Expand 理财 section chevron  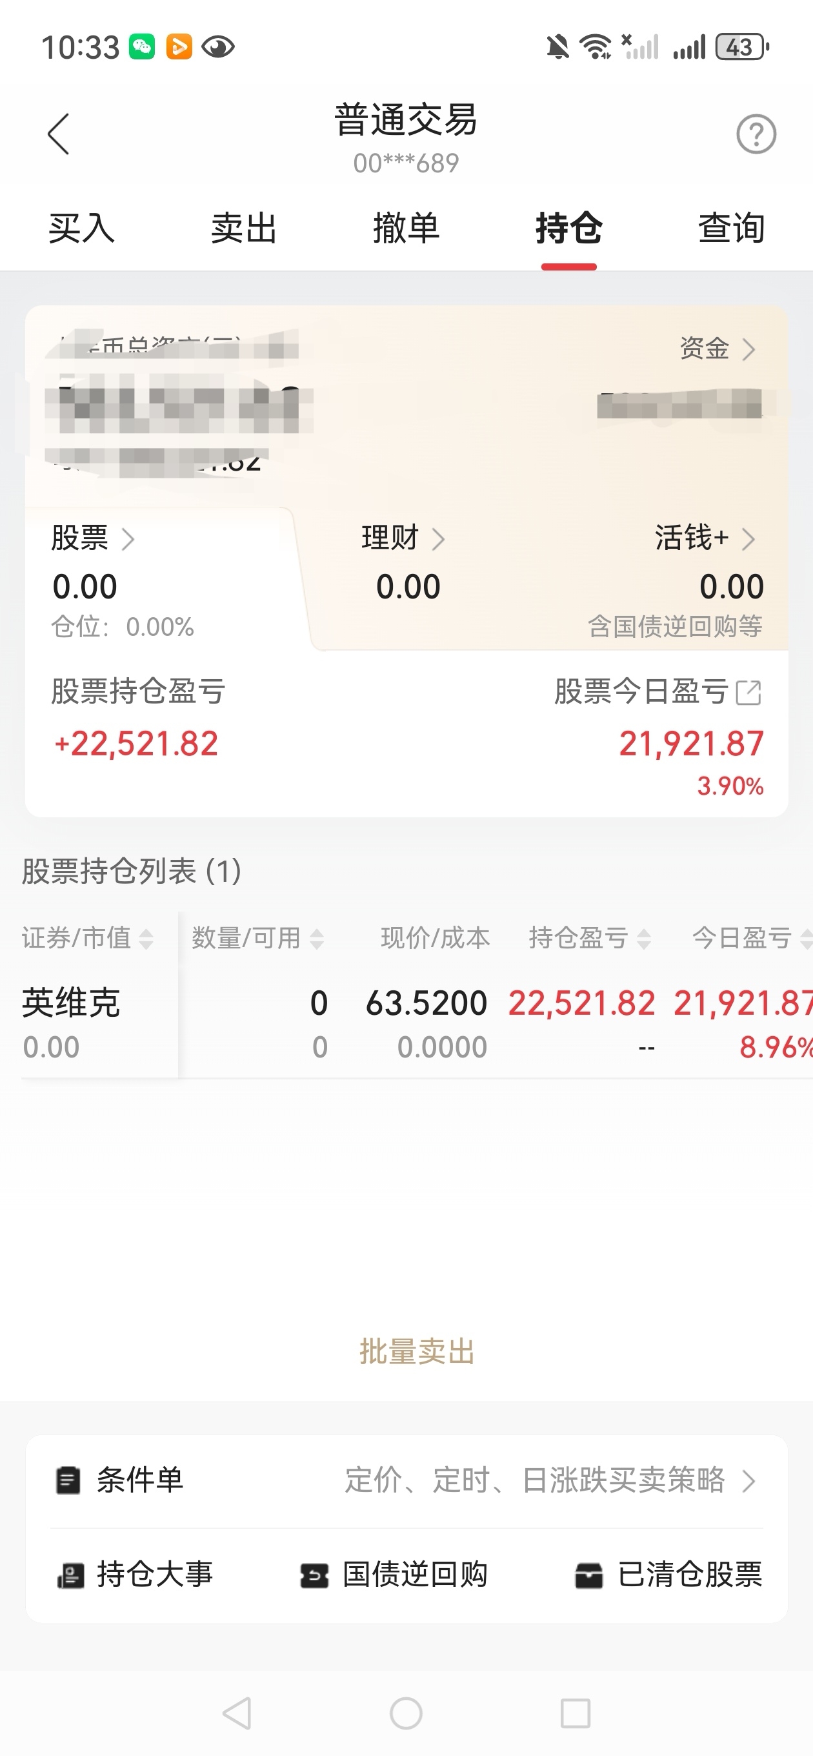click(438, 539)
